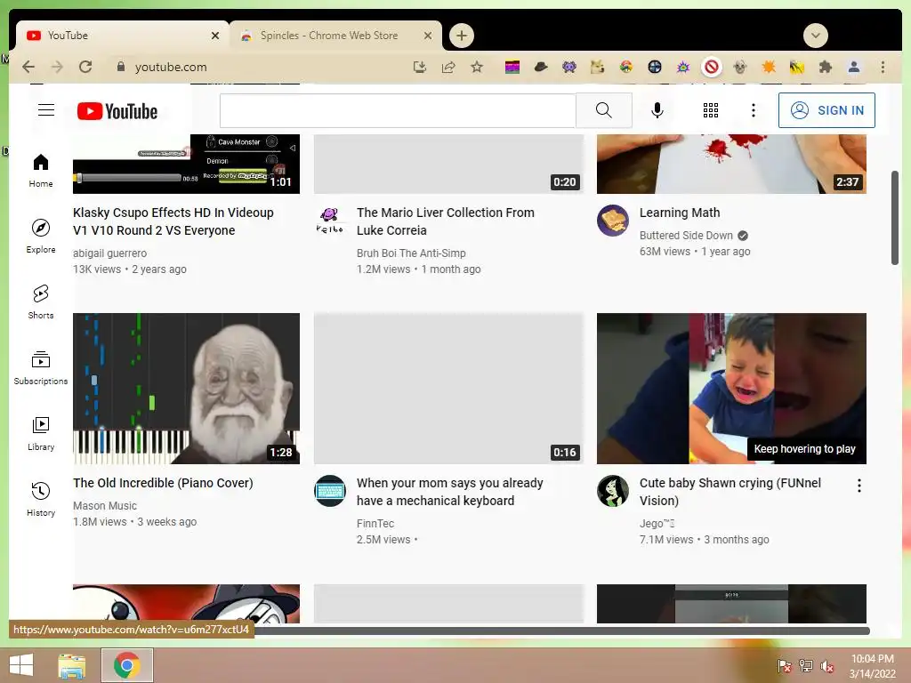Open Klasky Csupo Effects video title
911x683 pixels.
[173, 221]
